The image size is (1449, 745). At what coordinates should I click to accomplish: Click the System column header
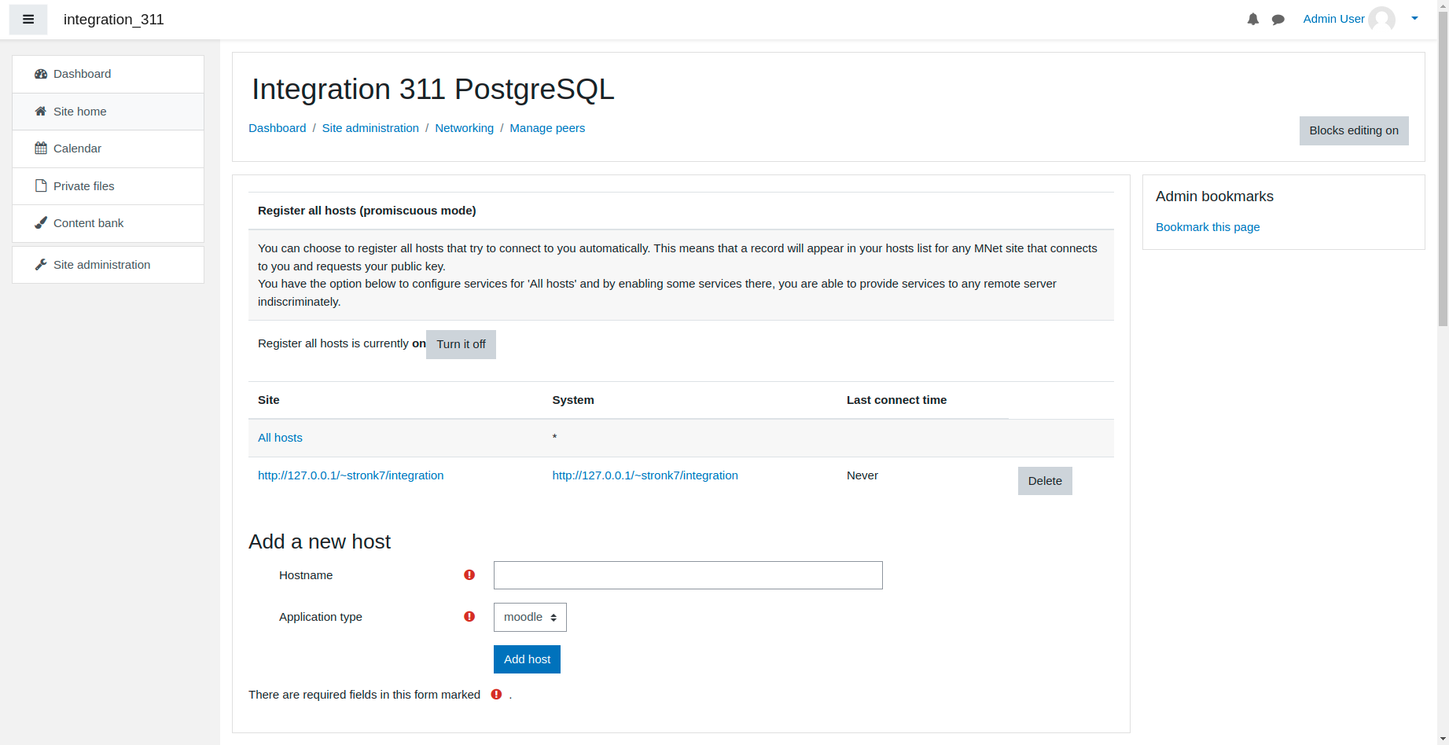click(573, 400)
